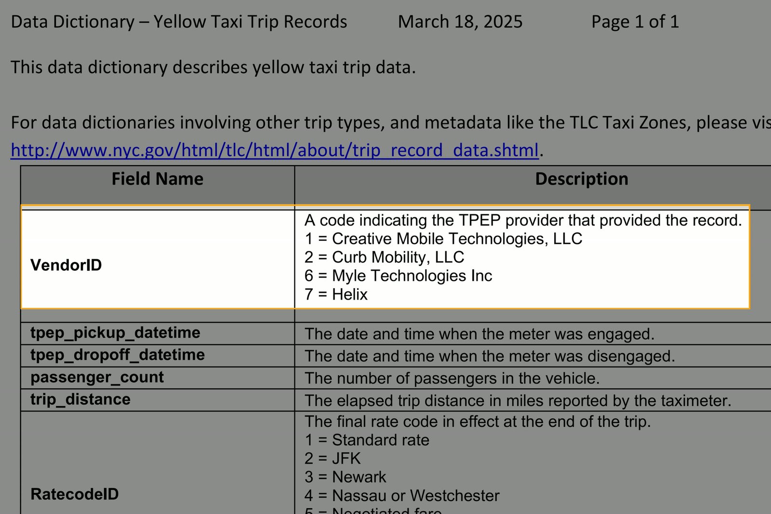The width and height of the screenshot is (771, 514).
Task: Click the 'Data Dictionary – Yellow Taxi Trip Records' title
Action: point(179,22)
